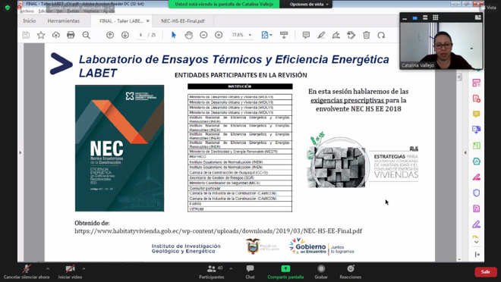Click the shared-screen notice for Catalina Vallejo

[224, 4]
